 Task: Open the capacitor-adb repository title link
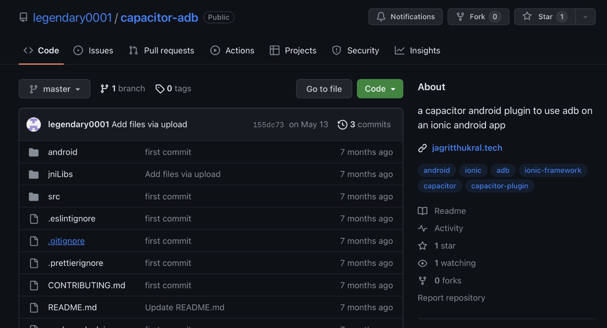(159, 18)
